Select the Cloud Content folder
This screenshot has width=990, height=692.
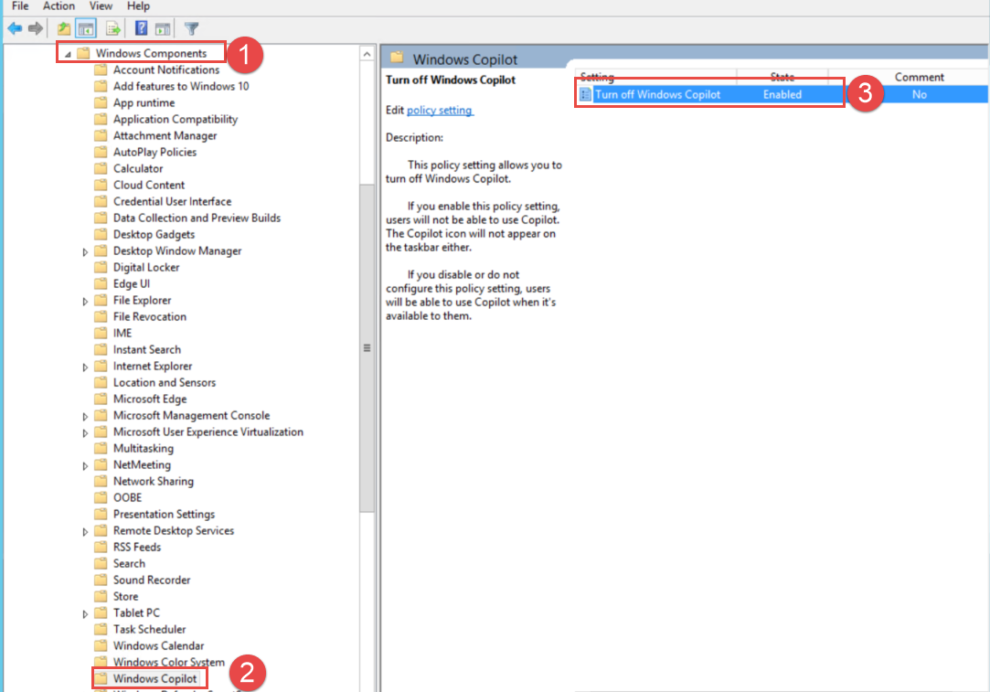pos(149,185)
